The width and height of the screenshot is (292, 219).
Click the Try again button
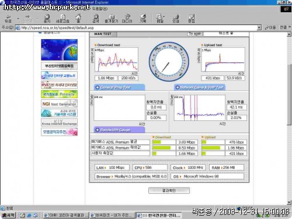click(195, 34)
